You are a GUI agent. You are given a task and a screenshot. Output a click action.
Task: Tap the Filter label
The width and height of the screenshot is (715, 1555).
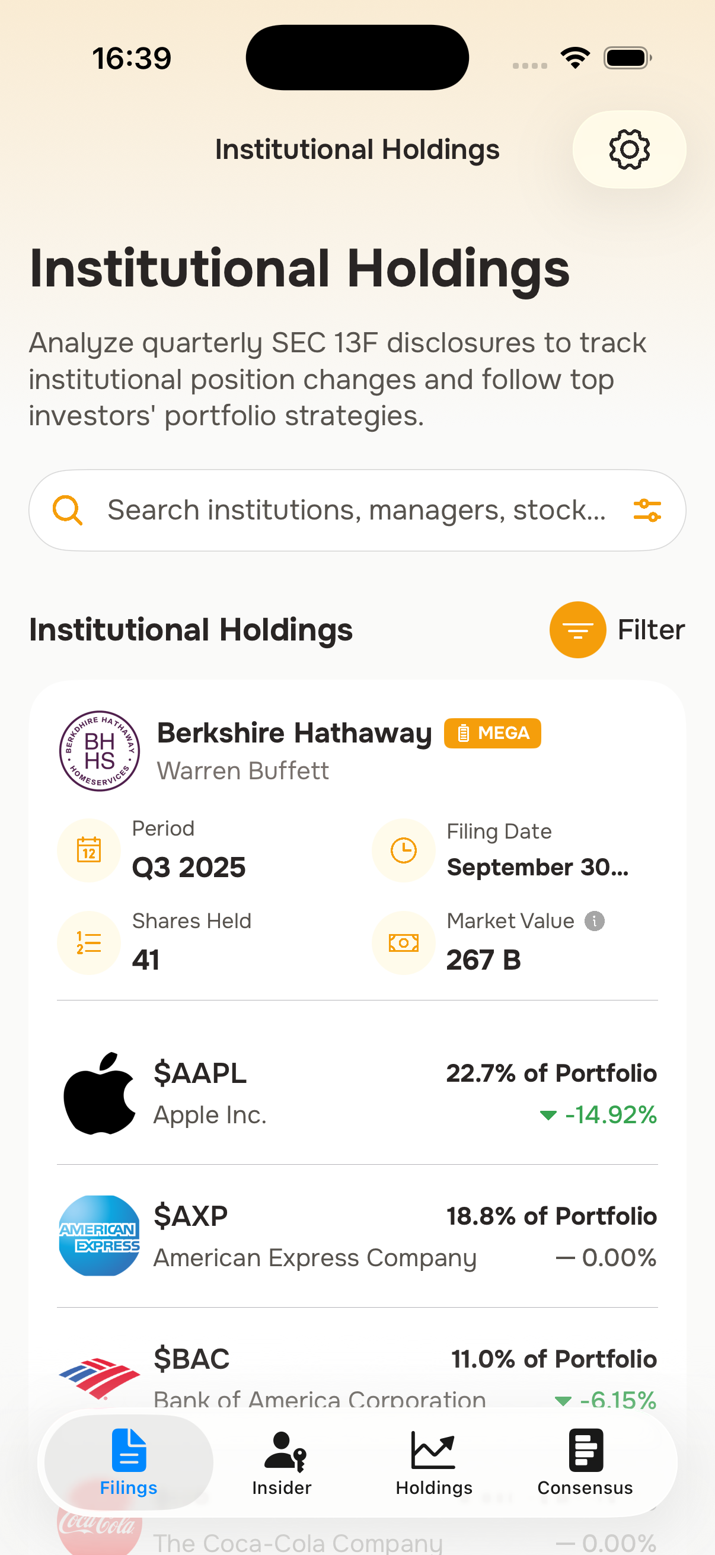(x=650, y=629)
